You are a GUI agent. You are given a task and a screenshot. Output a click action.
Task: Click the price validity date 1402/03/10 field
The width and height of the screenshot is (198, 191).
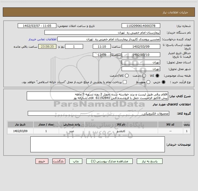pos(141,55)
